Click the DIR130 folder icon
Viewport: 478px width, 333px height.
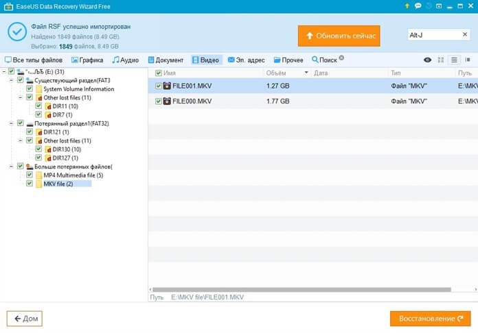pos(48,149)
